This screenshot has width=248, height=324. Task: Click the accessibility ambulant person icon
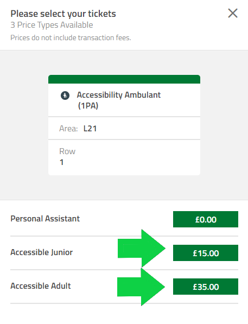tap(65, 96)
